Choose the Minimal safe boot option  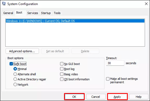(15, 69)
